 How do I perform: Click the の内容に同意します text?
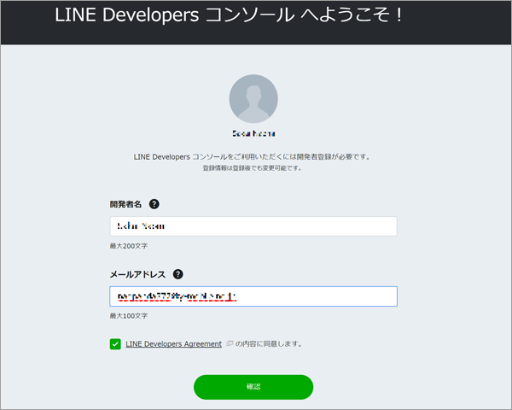coord(269,344)
